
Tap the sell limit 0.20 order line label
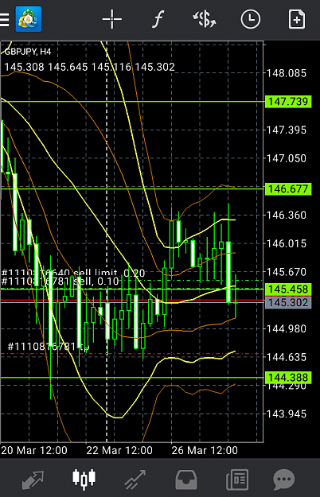(73, 273)
